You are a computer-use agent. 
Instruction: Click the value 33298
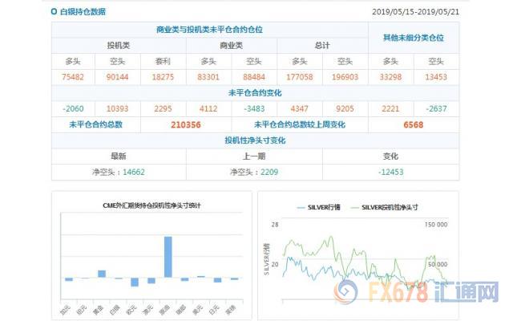(x=390, y=77)
